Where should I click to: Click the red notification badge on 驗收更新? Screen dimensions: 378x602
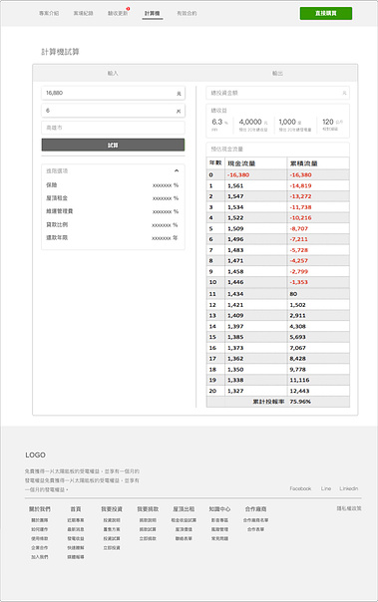click(x=128, y=8)
